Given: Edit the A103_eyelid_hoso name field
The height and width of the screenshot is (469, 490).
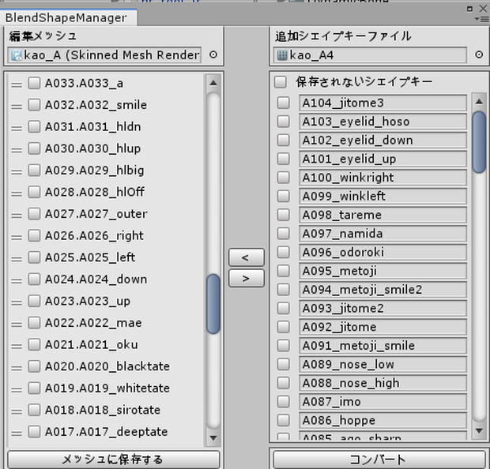Looking at the screenshot, I should (383, 122).
